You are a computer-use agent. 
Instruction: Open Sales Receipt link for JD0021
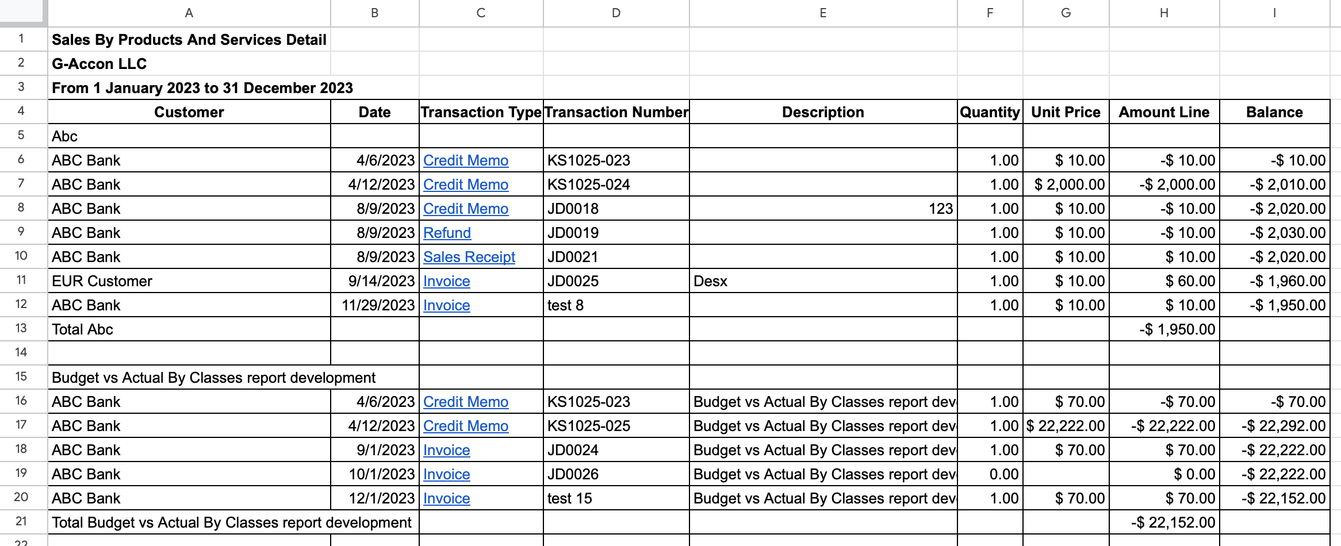[x=469, y=257]
